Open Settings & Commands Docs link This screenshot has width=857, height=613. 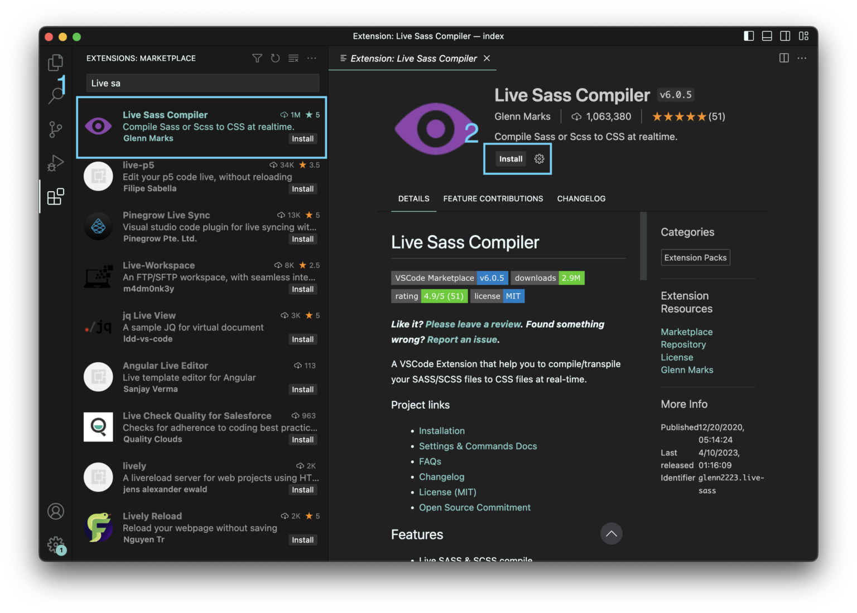pyautogui.click(x=478, y=446)
